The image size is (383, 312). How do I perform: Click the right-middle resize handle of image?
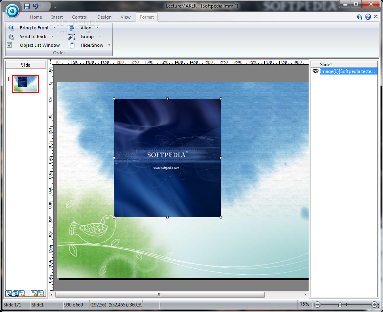pyautogui.click(x=221, y=158)
